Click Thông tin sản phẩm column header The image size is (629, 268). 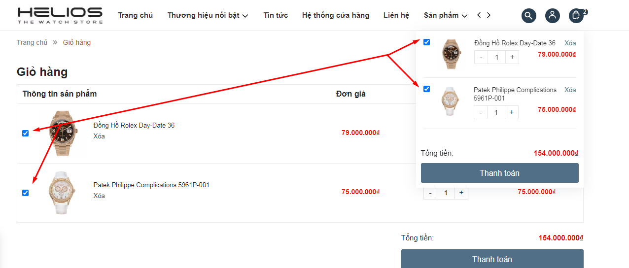[x=60, y=94]
